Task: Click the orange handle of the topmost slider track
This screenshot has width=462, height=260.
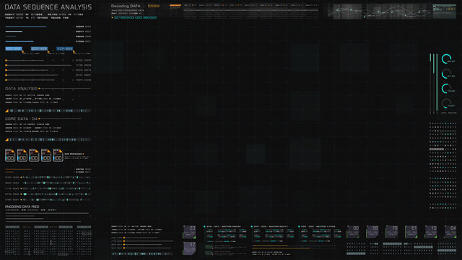Action: [x=6, y=61]
